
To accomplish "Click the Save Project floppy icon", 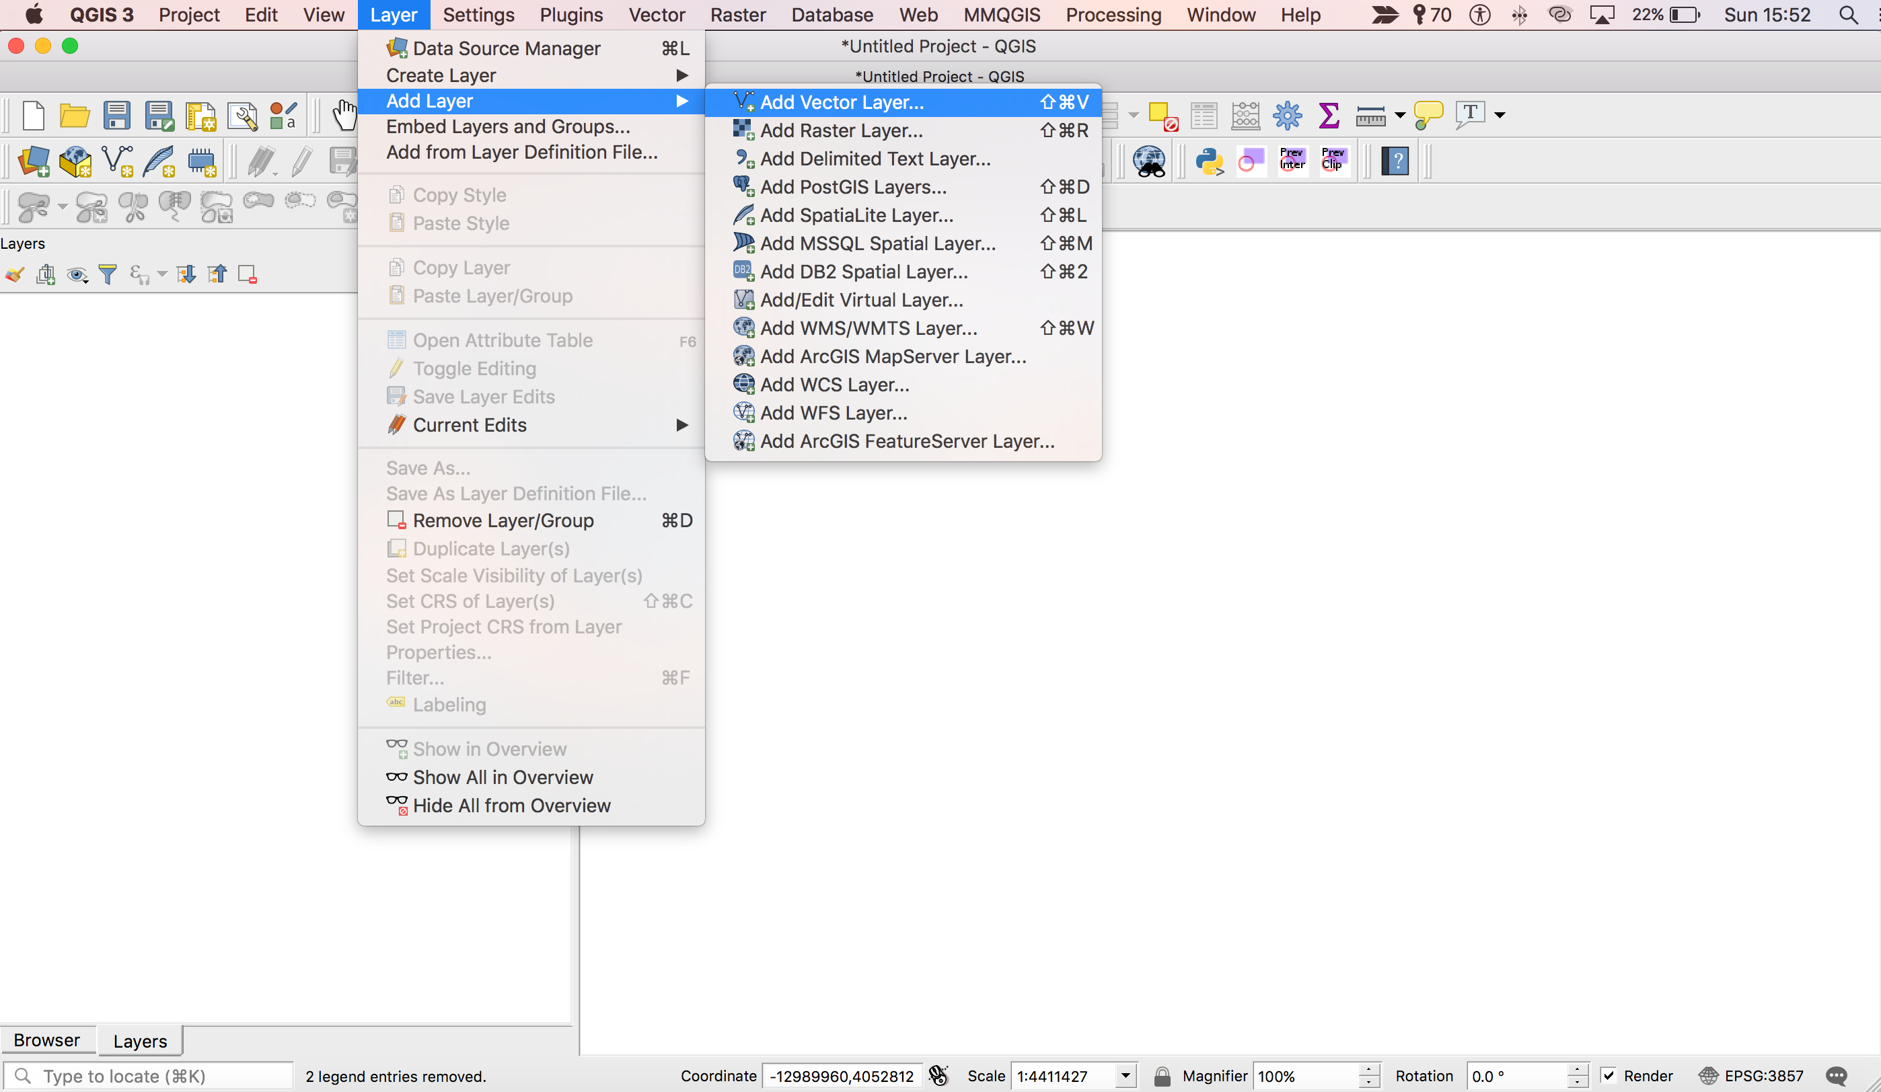I will 116,116.
